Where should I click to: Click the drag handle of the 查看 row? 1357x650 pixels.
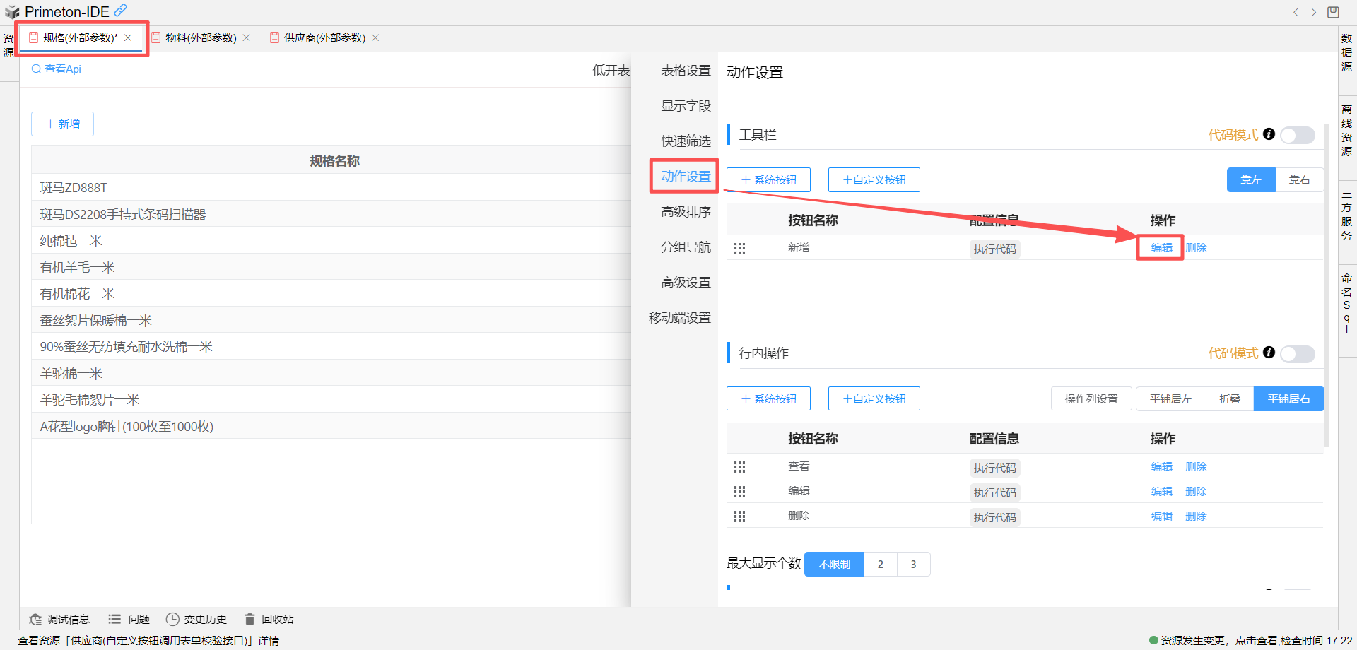[739, 467]
